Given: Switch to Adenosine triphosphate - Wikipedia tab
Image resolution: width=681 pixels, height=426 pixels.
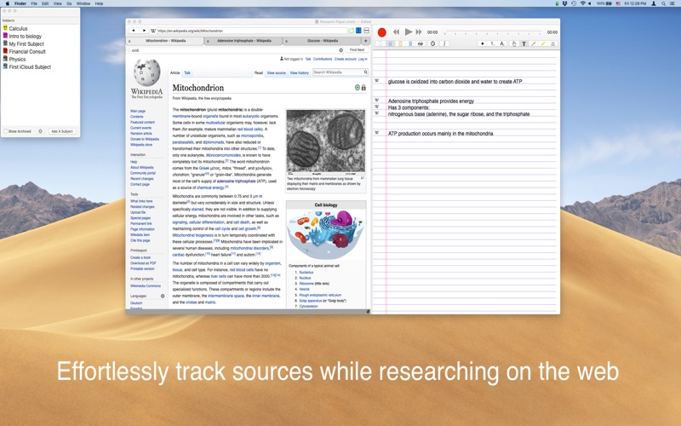Looking at the screenshot, I should [x=243, y=41].
